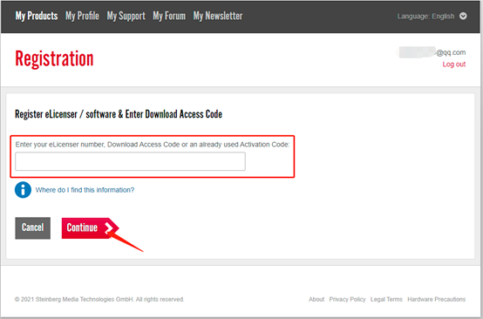View the Privacy Policy
Viewport: 483px width, 319px height.
(347, 299)
